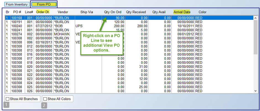
Task: Select PO 100308 line 025 row
Action: pos(129,87)
